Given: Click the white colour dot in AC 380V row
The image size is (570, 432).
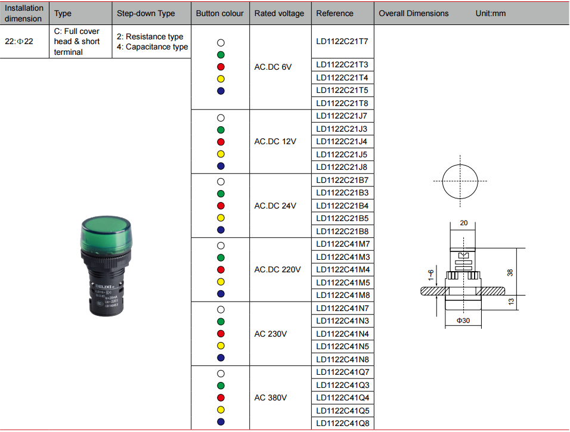Looking at the screenshot, I should (221, 374).
